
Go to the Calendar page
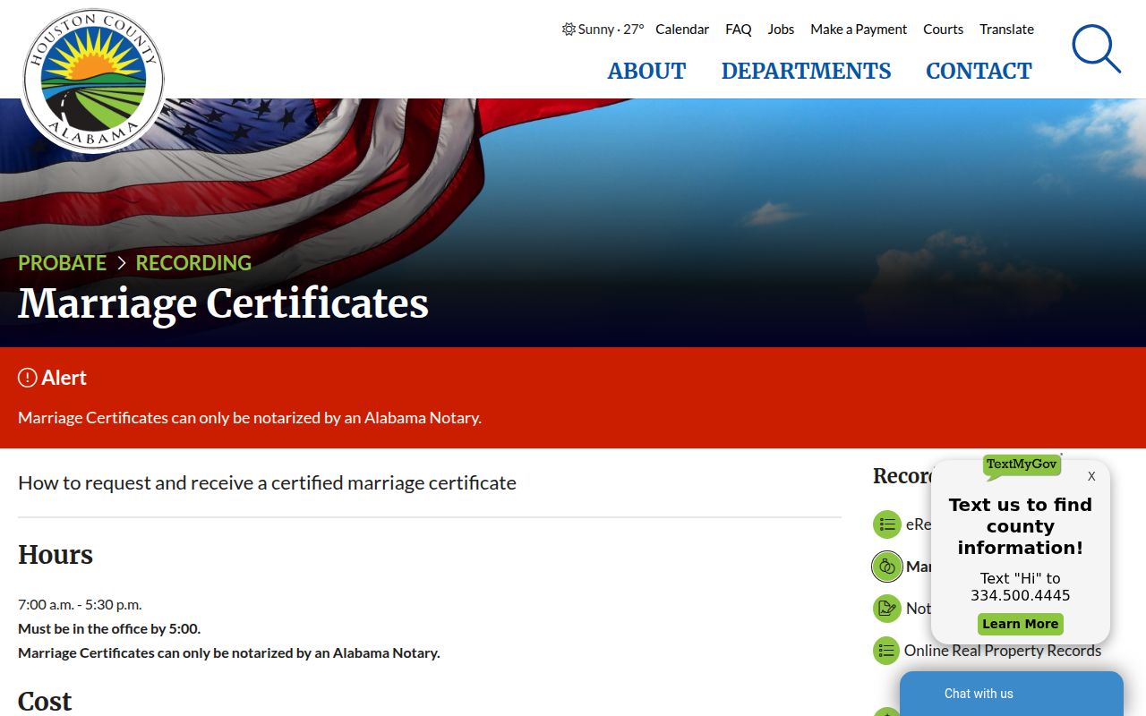682,30
